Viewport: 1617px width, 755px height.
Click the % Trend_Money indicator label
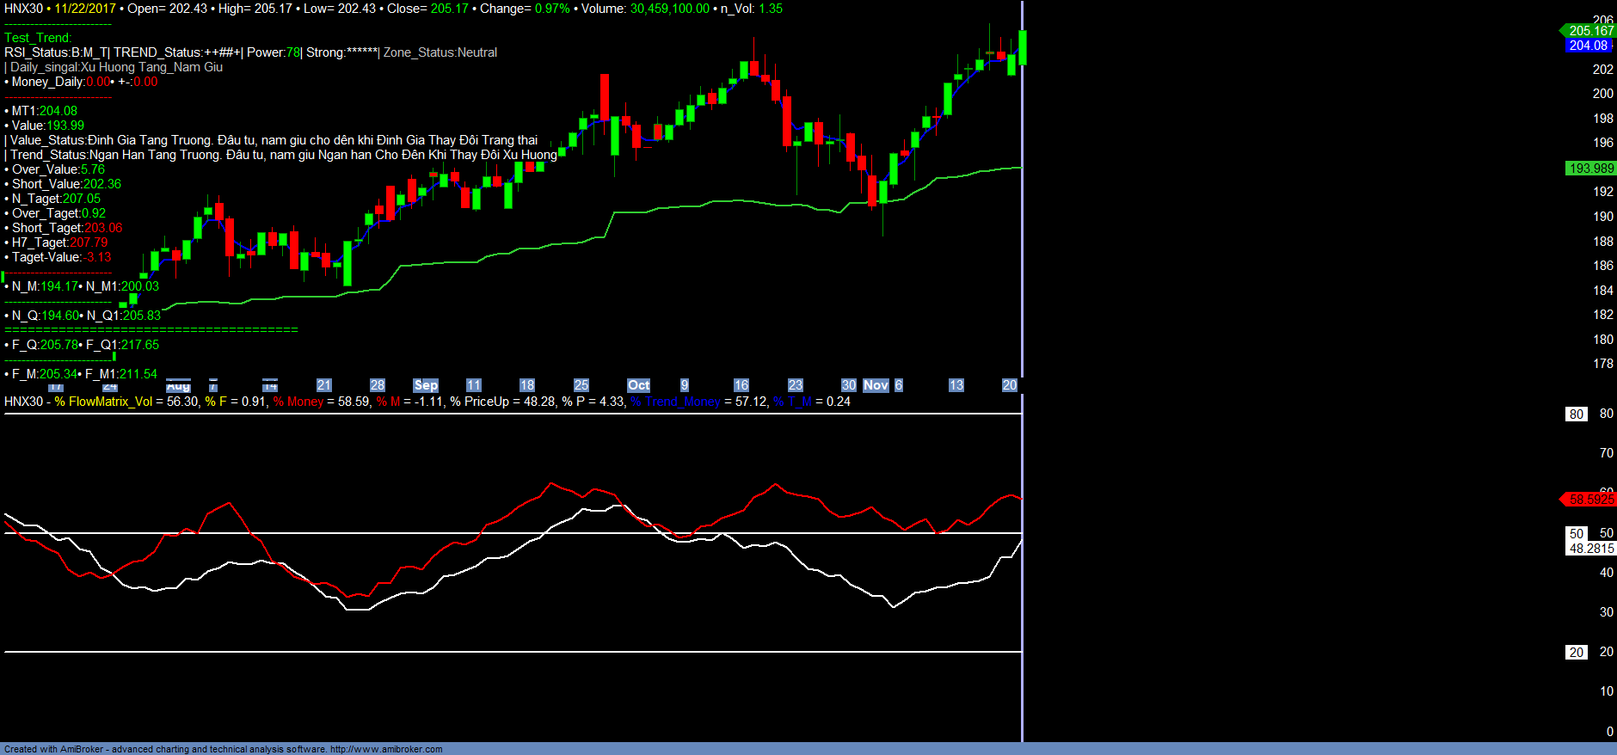pos(675,402)
